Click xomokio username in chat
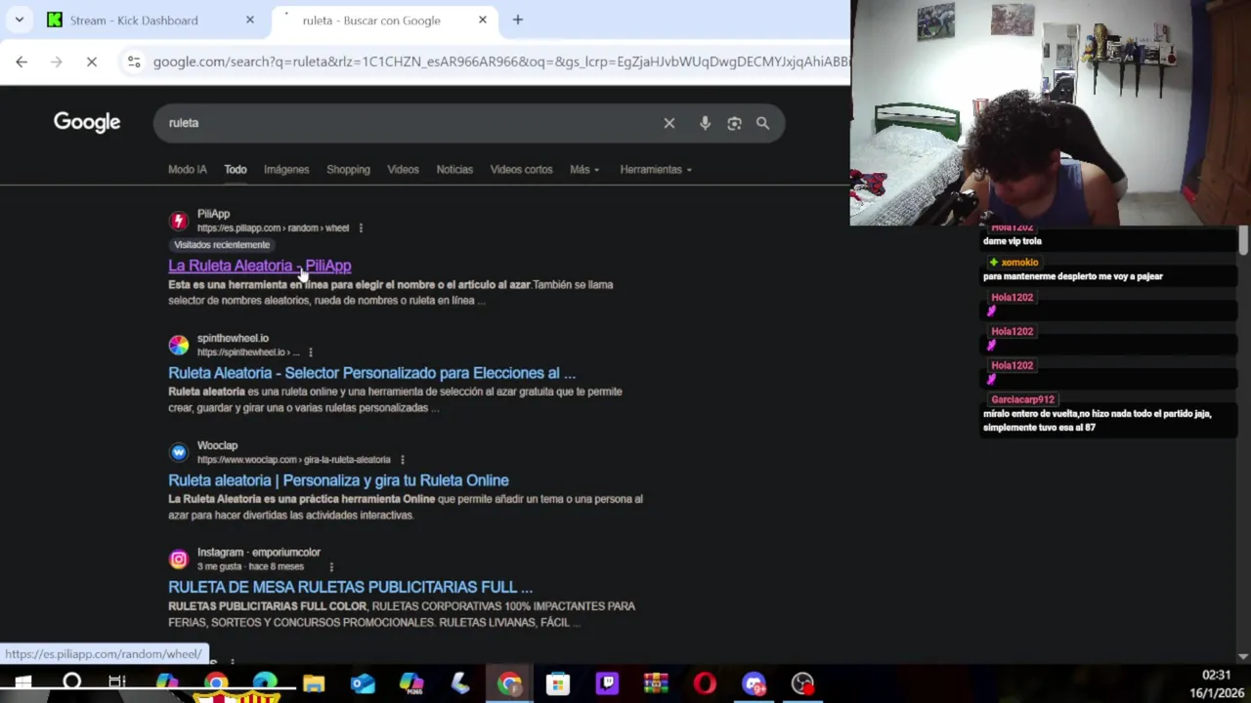The height and width of the screenshot is (703, 1251). click(x=1019, y=262)
